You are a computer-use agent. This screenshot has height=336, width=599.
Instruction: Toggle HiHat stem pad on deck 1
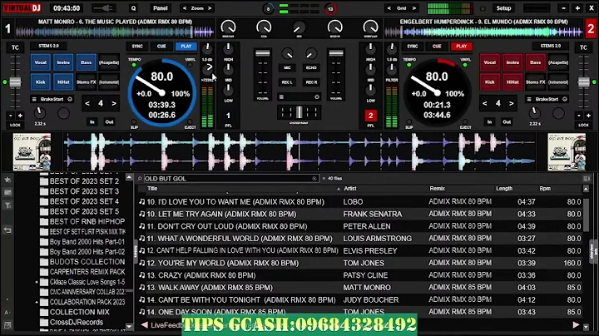coord(63,82)
